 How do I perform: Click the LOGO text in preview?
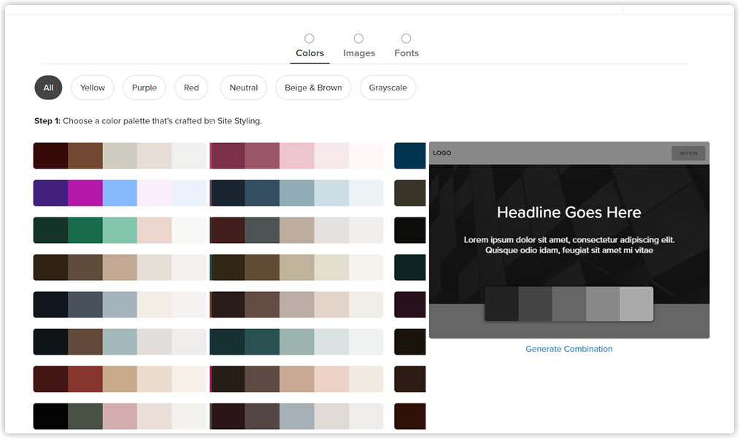tap(442, 153)
